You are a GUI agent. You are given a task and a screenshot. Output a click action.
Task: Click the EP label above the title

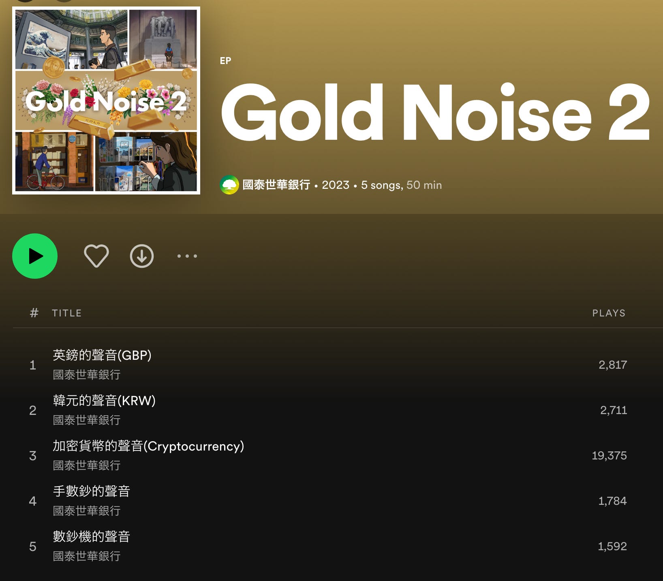[x=225, y=61]
